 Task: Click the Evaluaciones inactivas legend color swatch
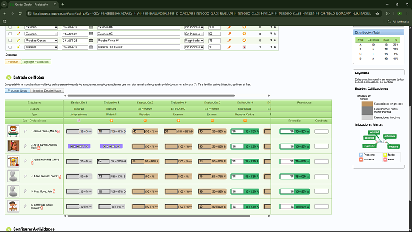point(367,117)
